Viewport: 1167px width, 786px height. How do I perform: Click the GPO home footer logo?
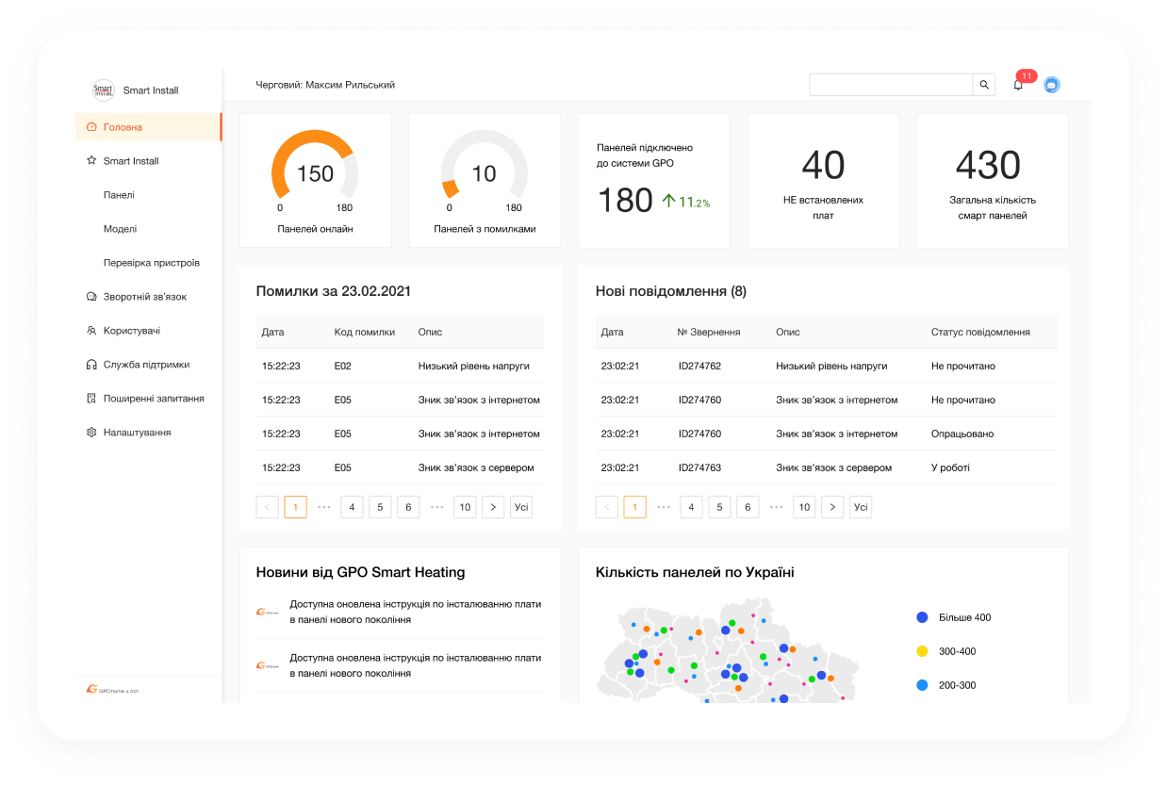[112, 690]
